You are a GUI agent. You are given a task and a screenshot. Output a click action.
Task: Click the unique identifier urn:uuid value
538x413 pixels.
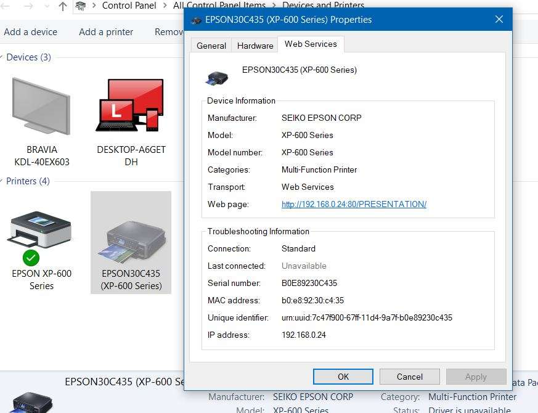pos(367,317)
